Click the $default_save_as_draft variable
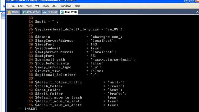 [58, 105]
